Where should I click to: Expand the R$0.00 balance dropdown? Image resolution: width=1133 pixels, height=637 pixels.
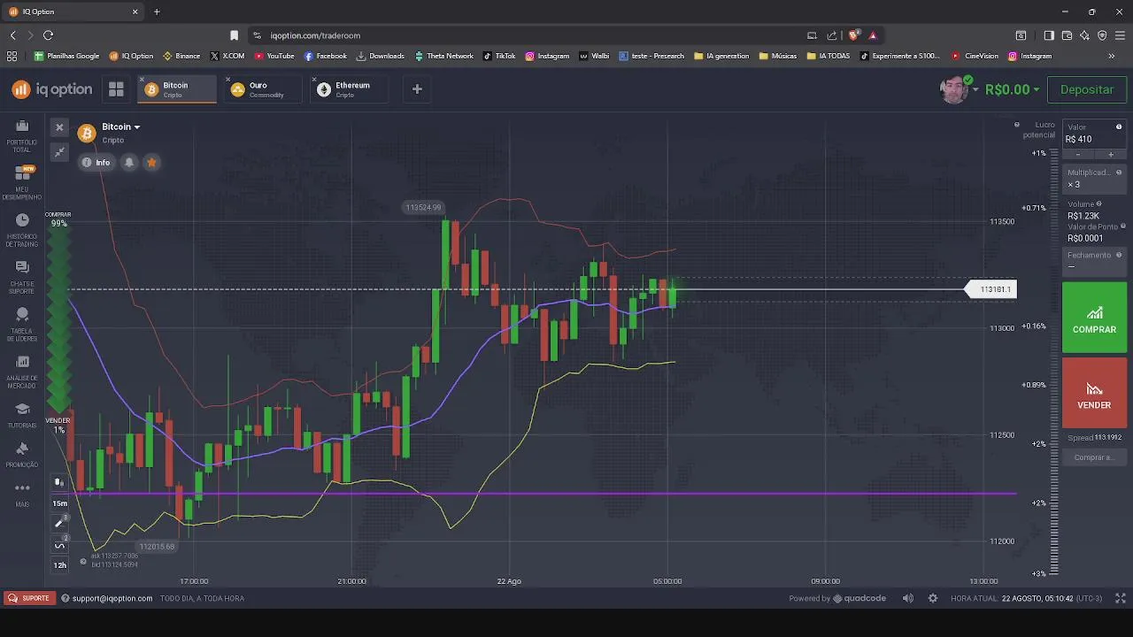1013,89
